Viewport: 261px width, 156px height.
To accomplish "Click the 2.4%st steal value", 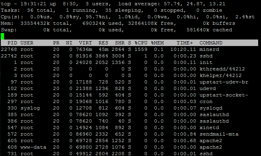I will click(x=245, y=17).
